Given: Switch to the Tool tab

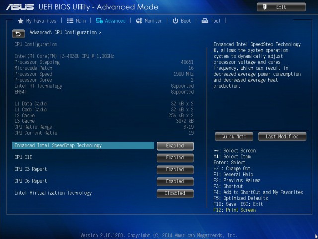Looking at the screenshot, I should 211,21.
